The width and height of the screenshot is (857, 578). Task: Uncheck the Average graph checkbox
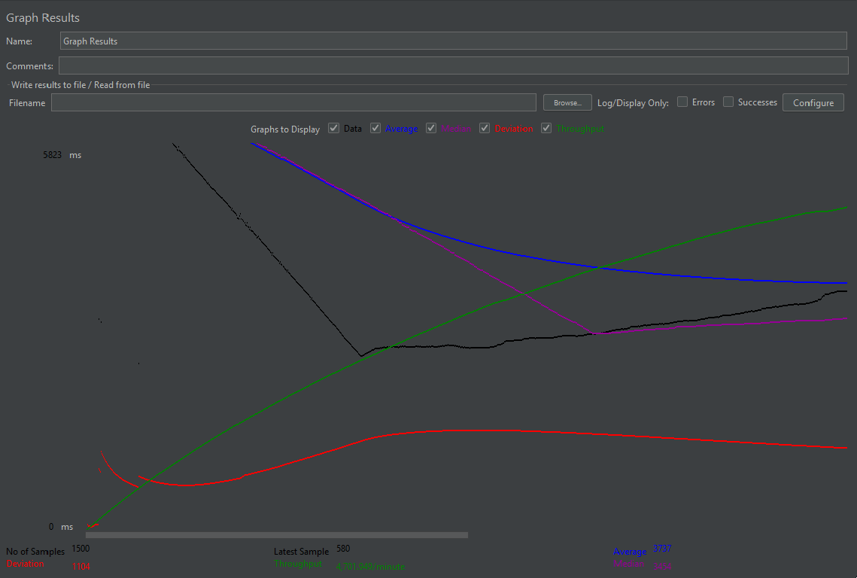point(375,128)
